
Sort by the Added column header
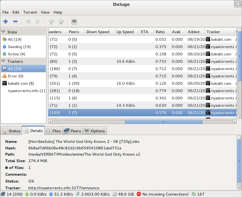(x=195, y=32)
